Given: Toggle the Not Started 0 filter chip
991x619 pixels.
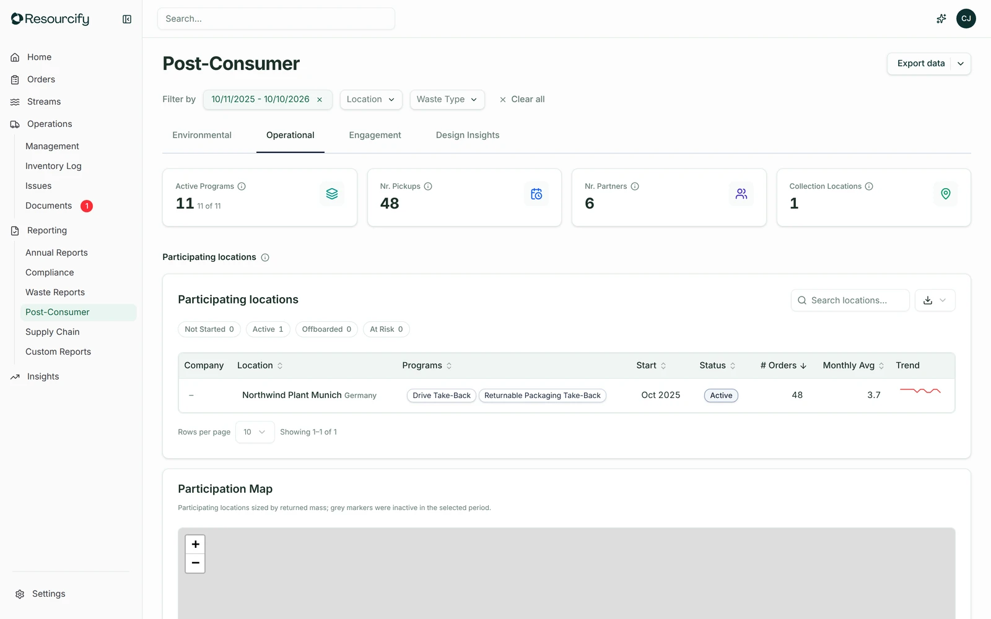Looking at the screenshot, I should point(209,329).
